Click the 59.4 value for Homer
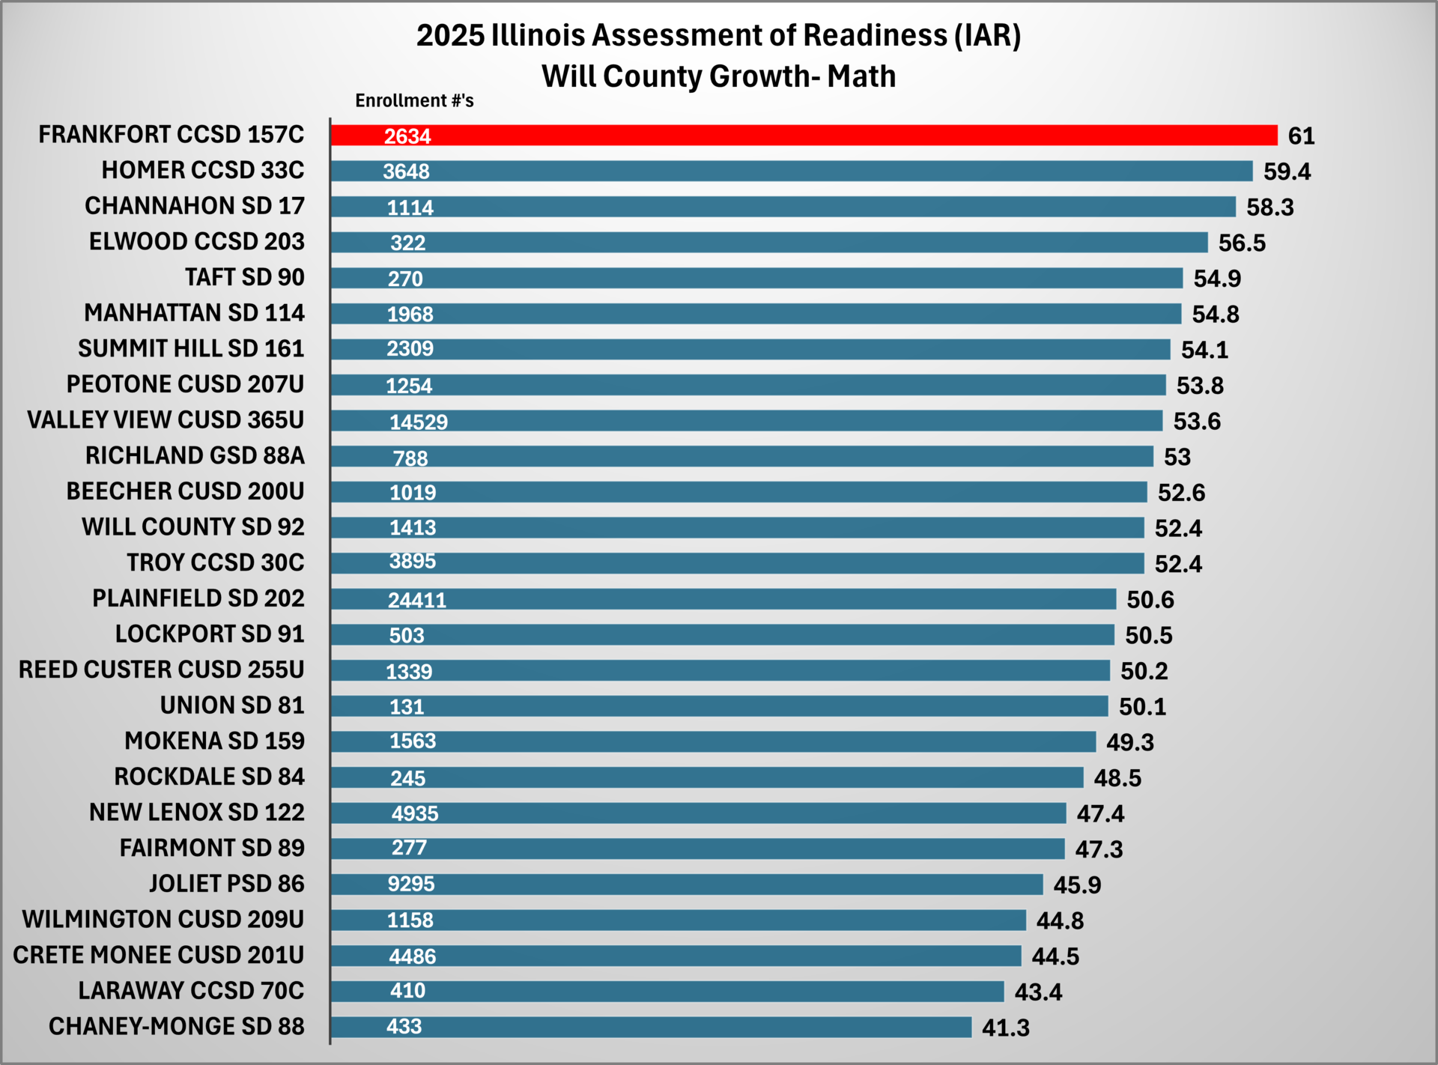This screenshot has height=1065, width=1438. (x=1287, y=172)
